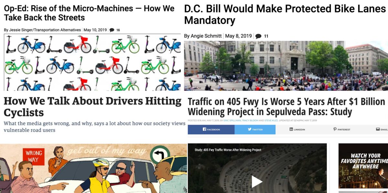Open D.C. Bill Protected Bike Lanes headline
Image resolution: width=388 pixels, height=193 pixels.
(x=285, y=15)
